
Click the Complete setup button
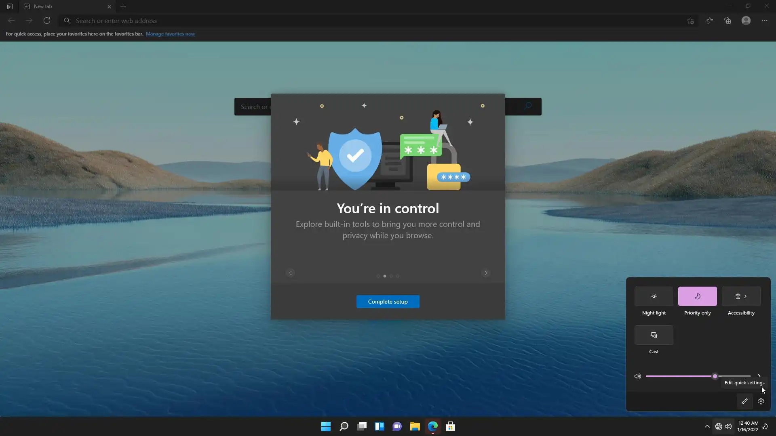[388, 302]
